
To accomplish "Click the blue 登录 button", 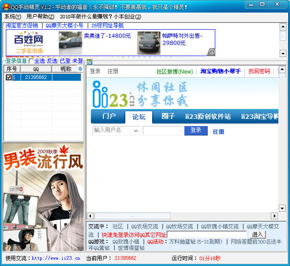I will click(196, 131).
